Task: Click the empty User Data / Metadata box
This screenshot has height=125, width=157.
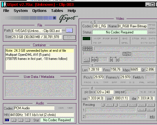Action: [x=39, y=88]
